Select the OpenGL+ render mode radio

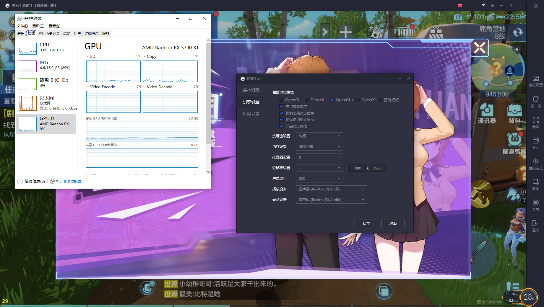click(x=332, y=100)
